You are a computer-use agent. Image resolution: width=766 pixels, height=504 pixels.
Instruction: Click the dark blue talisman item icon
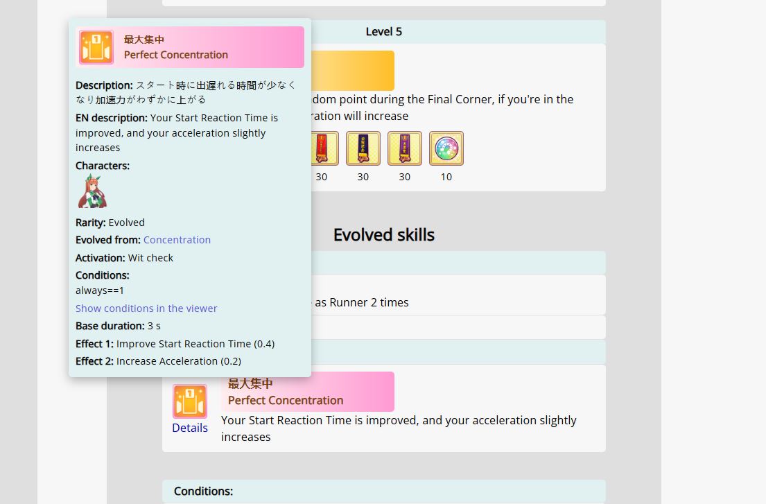coord(363,148)
